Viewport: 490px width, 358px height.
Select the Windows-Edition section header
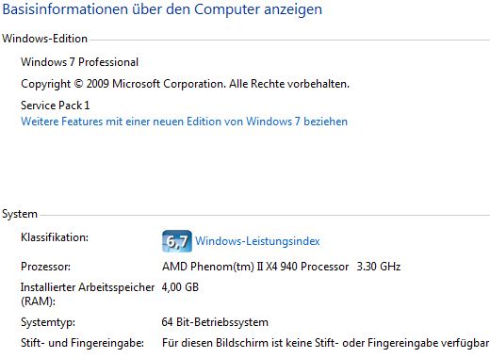pos(44,39)
